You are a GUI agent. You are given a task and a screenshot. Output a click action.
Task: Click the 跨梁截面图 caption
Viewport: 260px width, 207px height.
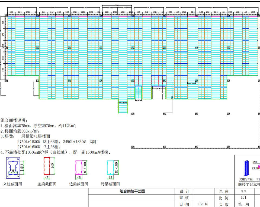(110, 184)
